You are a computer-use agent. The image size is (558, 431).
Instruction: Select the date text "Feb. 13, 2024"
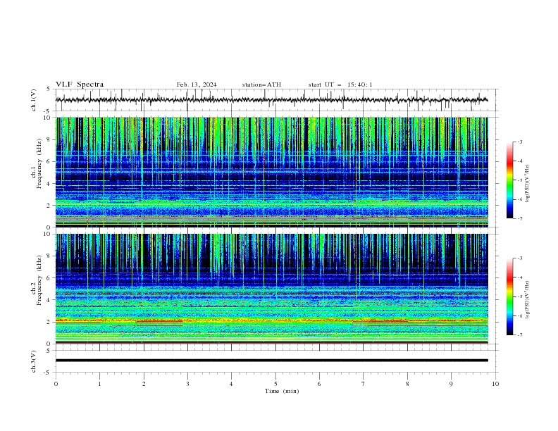click(x=197, y=85)
